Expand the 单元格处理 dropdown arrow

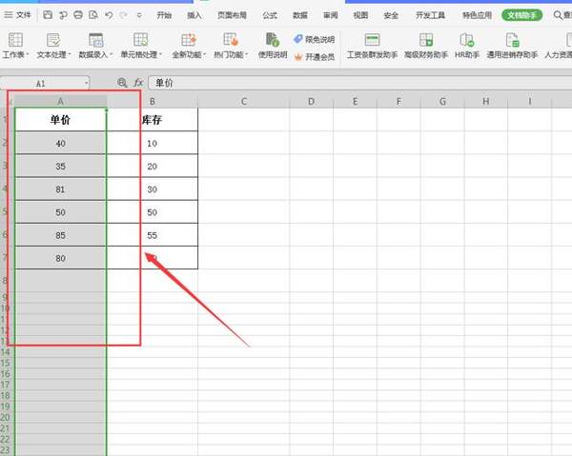click(160, 54)
